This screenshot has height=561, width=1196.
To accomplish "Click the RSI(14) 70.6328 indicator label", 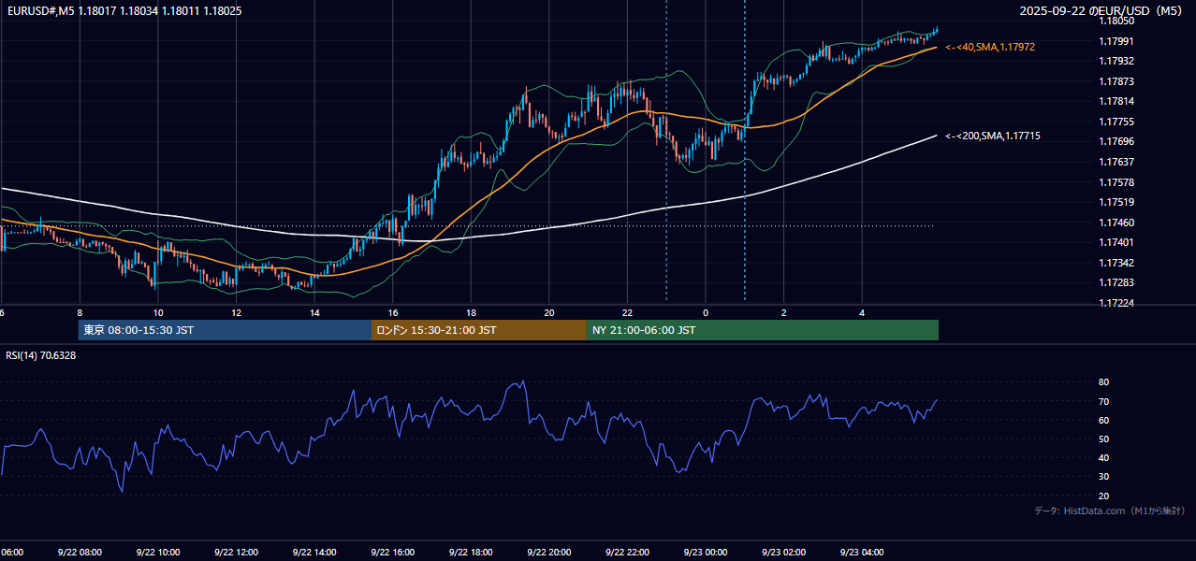I will (41, 355).
